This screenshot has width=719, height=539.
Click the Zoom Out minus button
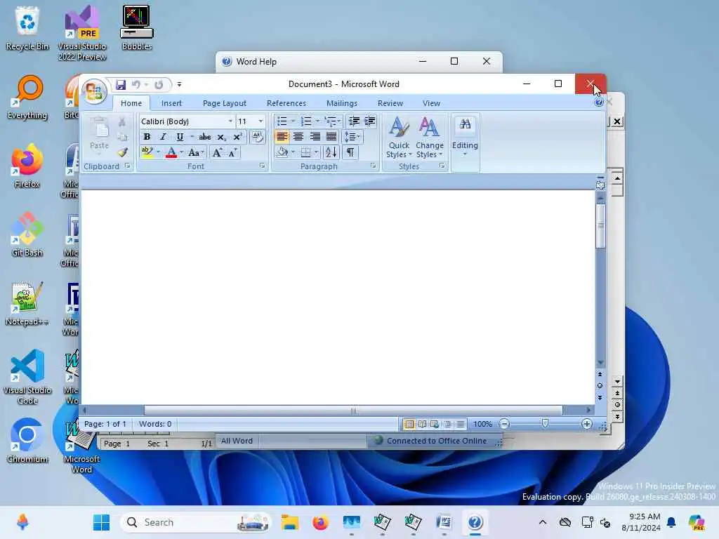click(504, 425)
